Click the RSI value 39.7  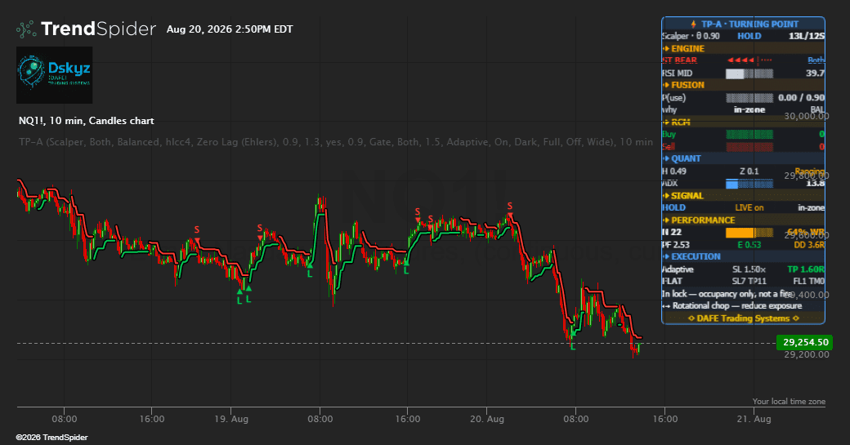(815, 73)
